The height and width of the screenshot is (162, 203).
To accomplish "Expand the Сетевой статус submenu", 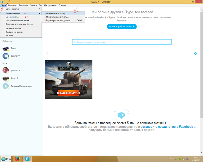I will pos(21,9).
